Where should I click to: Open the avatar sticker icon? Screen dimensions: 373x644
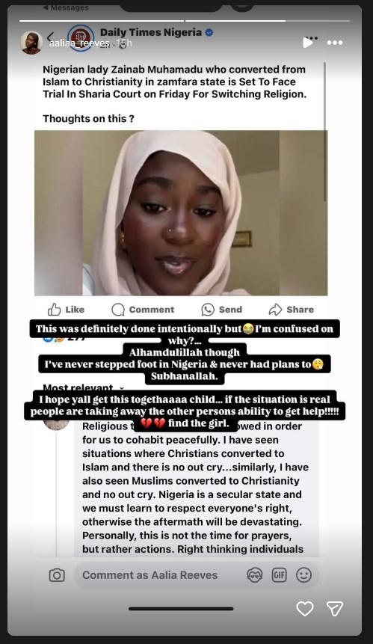254,575
